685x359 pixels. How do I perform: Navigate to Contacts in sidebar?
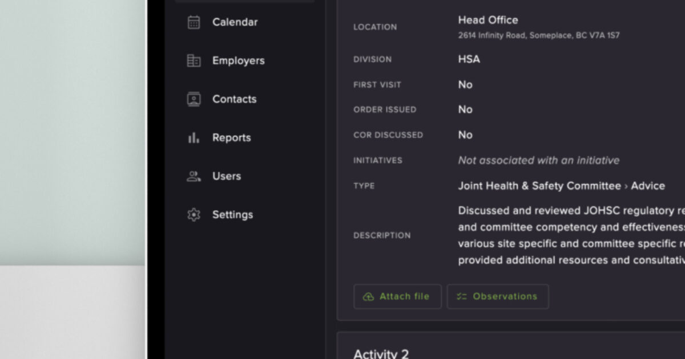[235, 99]
